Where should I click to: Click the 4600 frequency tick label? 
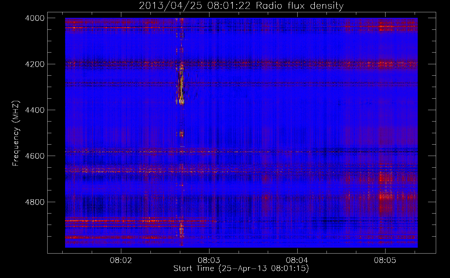(35, 156)
